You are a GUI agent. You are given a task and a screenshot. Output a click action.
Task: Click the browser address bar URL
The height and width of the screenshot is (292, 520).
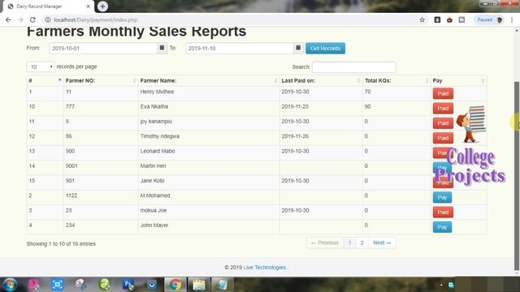(96, 19)
